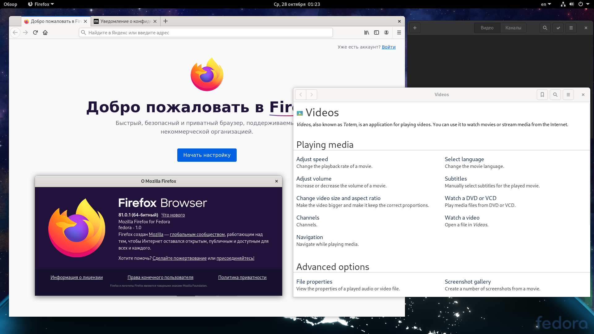Open the Что нового link

(x=173, y=215)
